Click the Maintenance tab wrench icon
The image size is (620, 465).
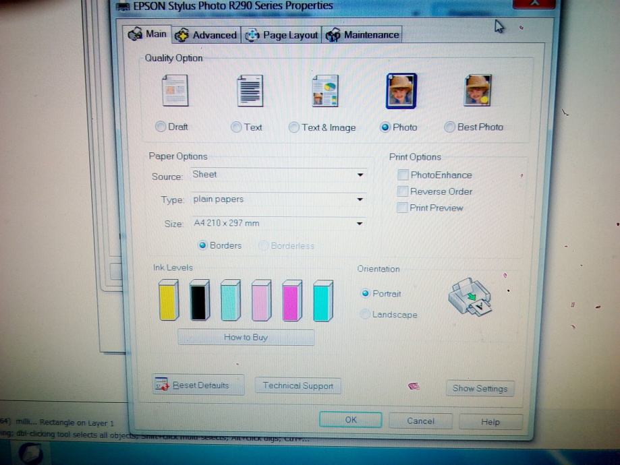click(332, 34)
